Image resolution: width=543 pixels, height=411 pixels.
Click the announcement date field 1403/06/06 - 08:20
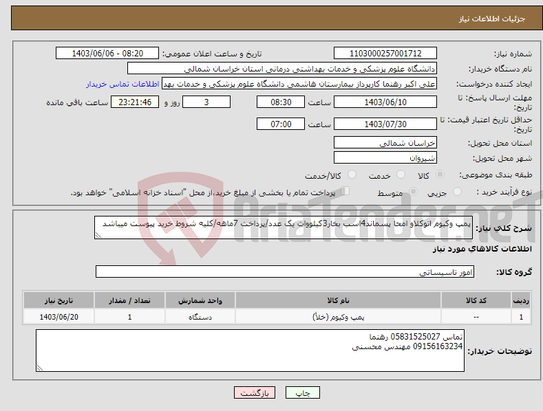(107, 54)
